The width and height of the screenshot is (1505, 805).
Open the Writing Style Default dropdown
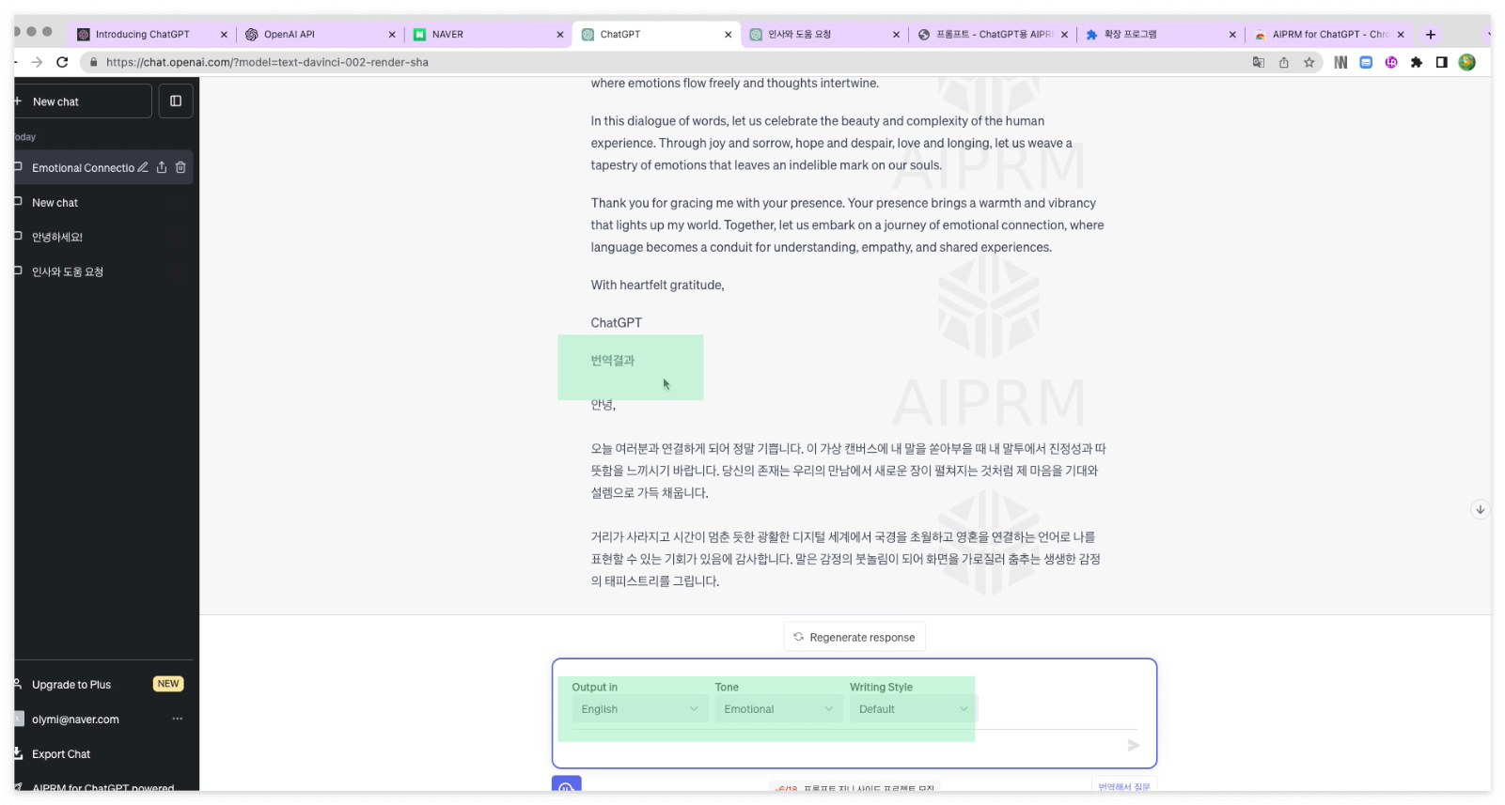914,709
